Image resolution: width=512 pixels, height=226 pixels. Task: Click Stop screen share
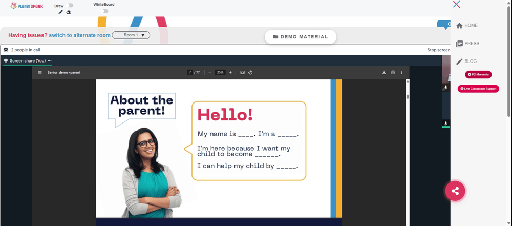tap(439, 50)
